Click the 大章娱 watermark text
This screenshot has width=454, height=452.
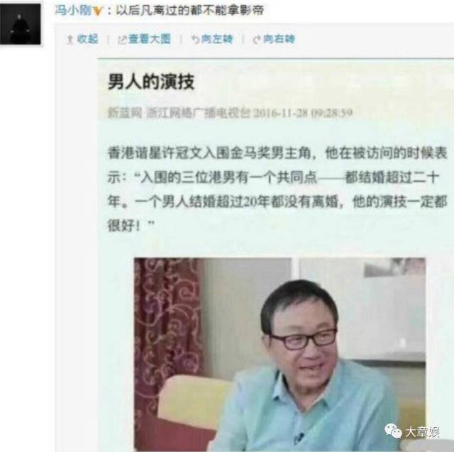point(422,431)
